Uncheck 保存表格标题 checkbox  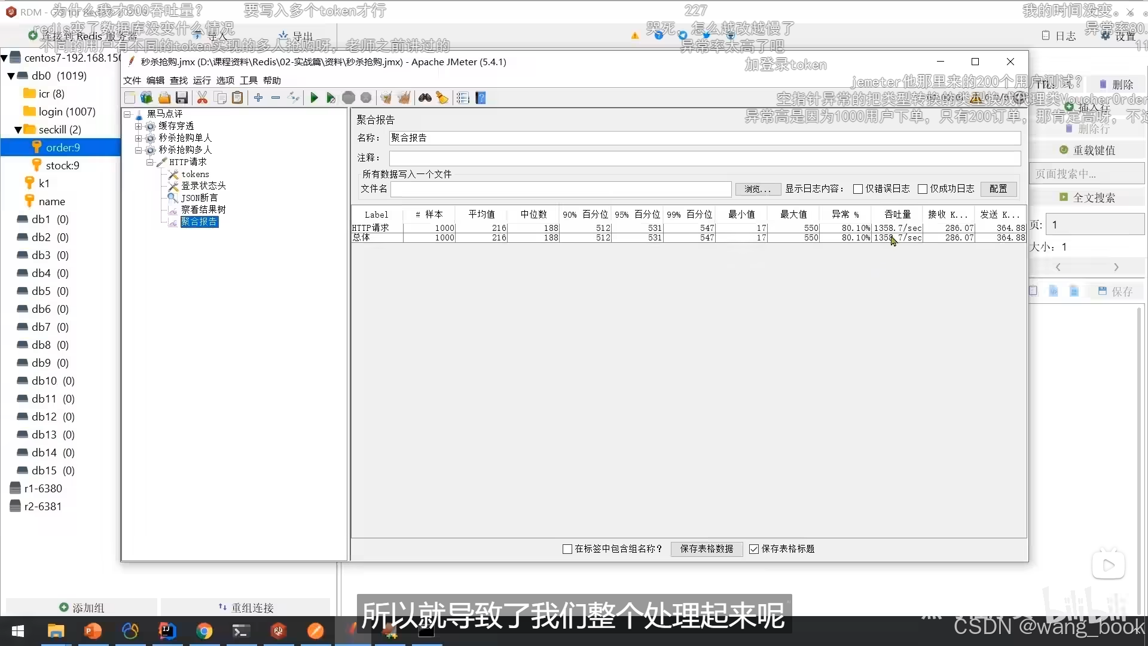[x=754, y=549]
